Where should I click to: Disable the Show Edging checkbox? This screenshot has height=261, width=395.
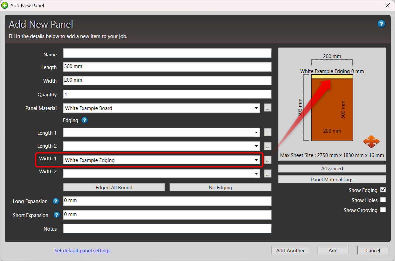point(383,190)
